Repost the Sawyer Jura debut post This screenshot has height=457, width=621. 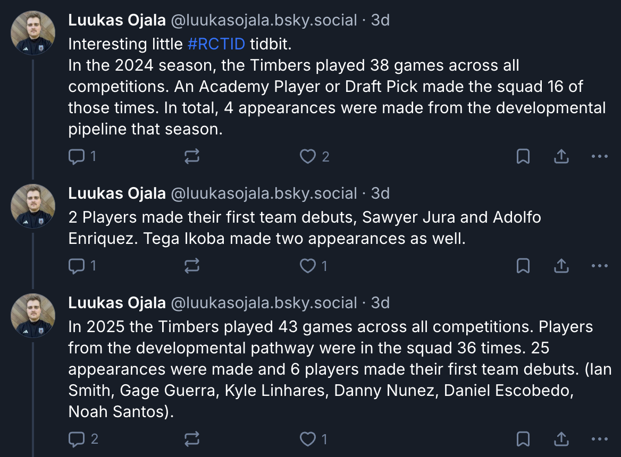191,266
